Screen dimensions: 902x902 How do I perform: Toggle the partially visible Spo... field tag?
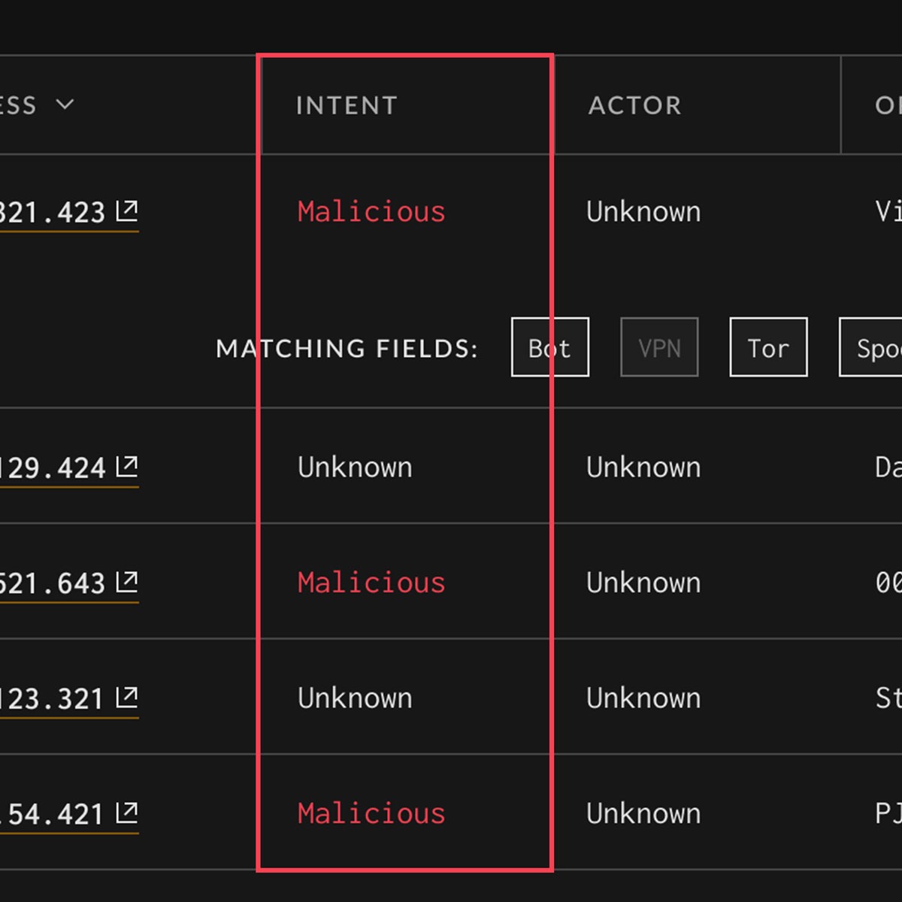click(x=872, y=347)
